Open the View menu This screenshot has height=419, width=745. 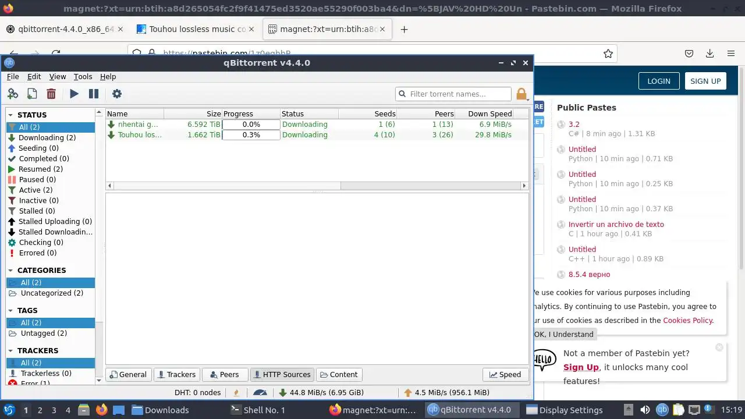point(58,77)
